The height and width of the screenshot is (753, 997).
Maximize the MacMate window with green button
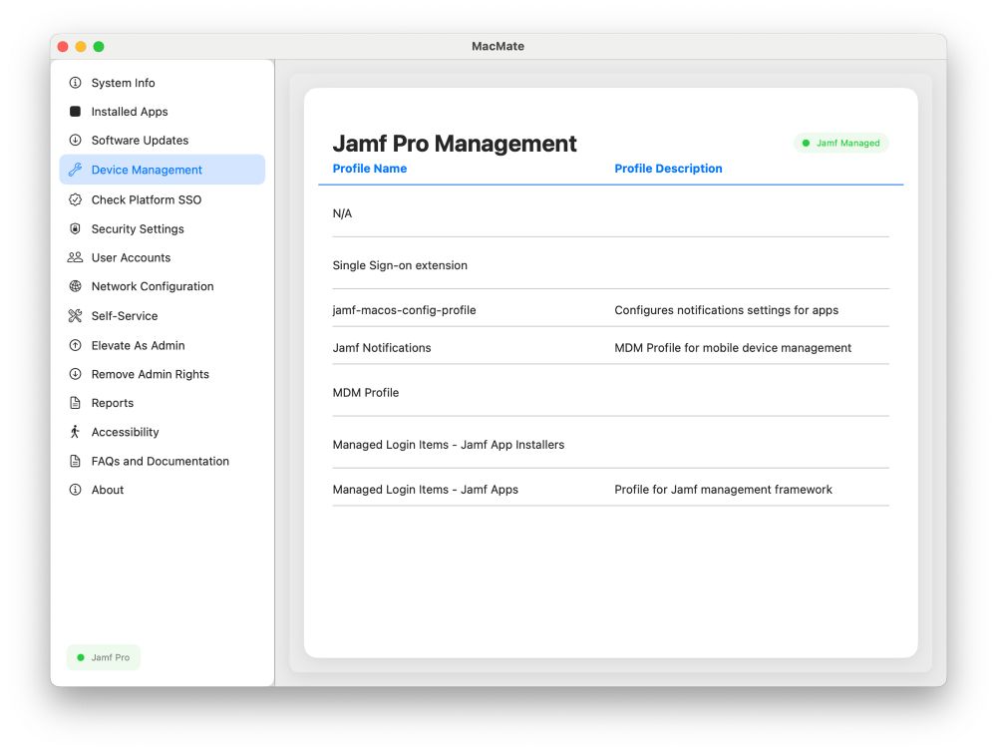point(99,47)
